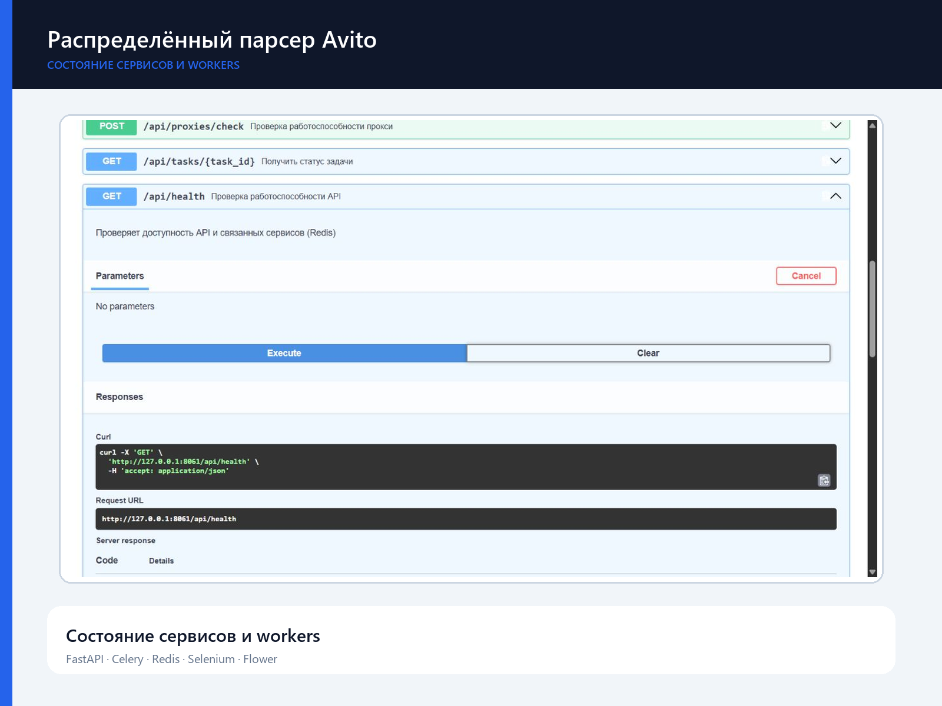
Task: Collapse the GET /api/health endpoint
Action: 835,196
